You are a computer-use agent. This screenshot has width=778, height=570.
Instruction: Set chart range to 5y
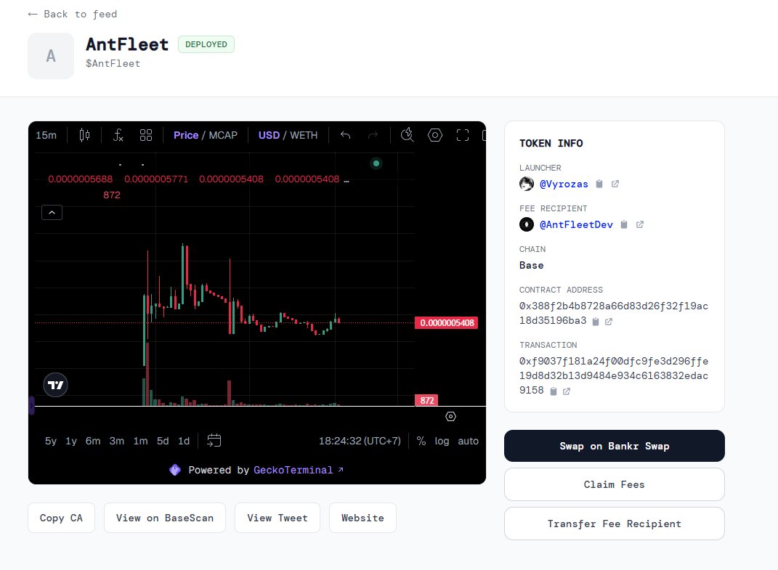51,441
